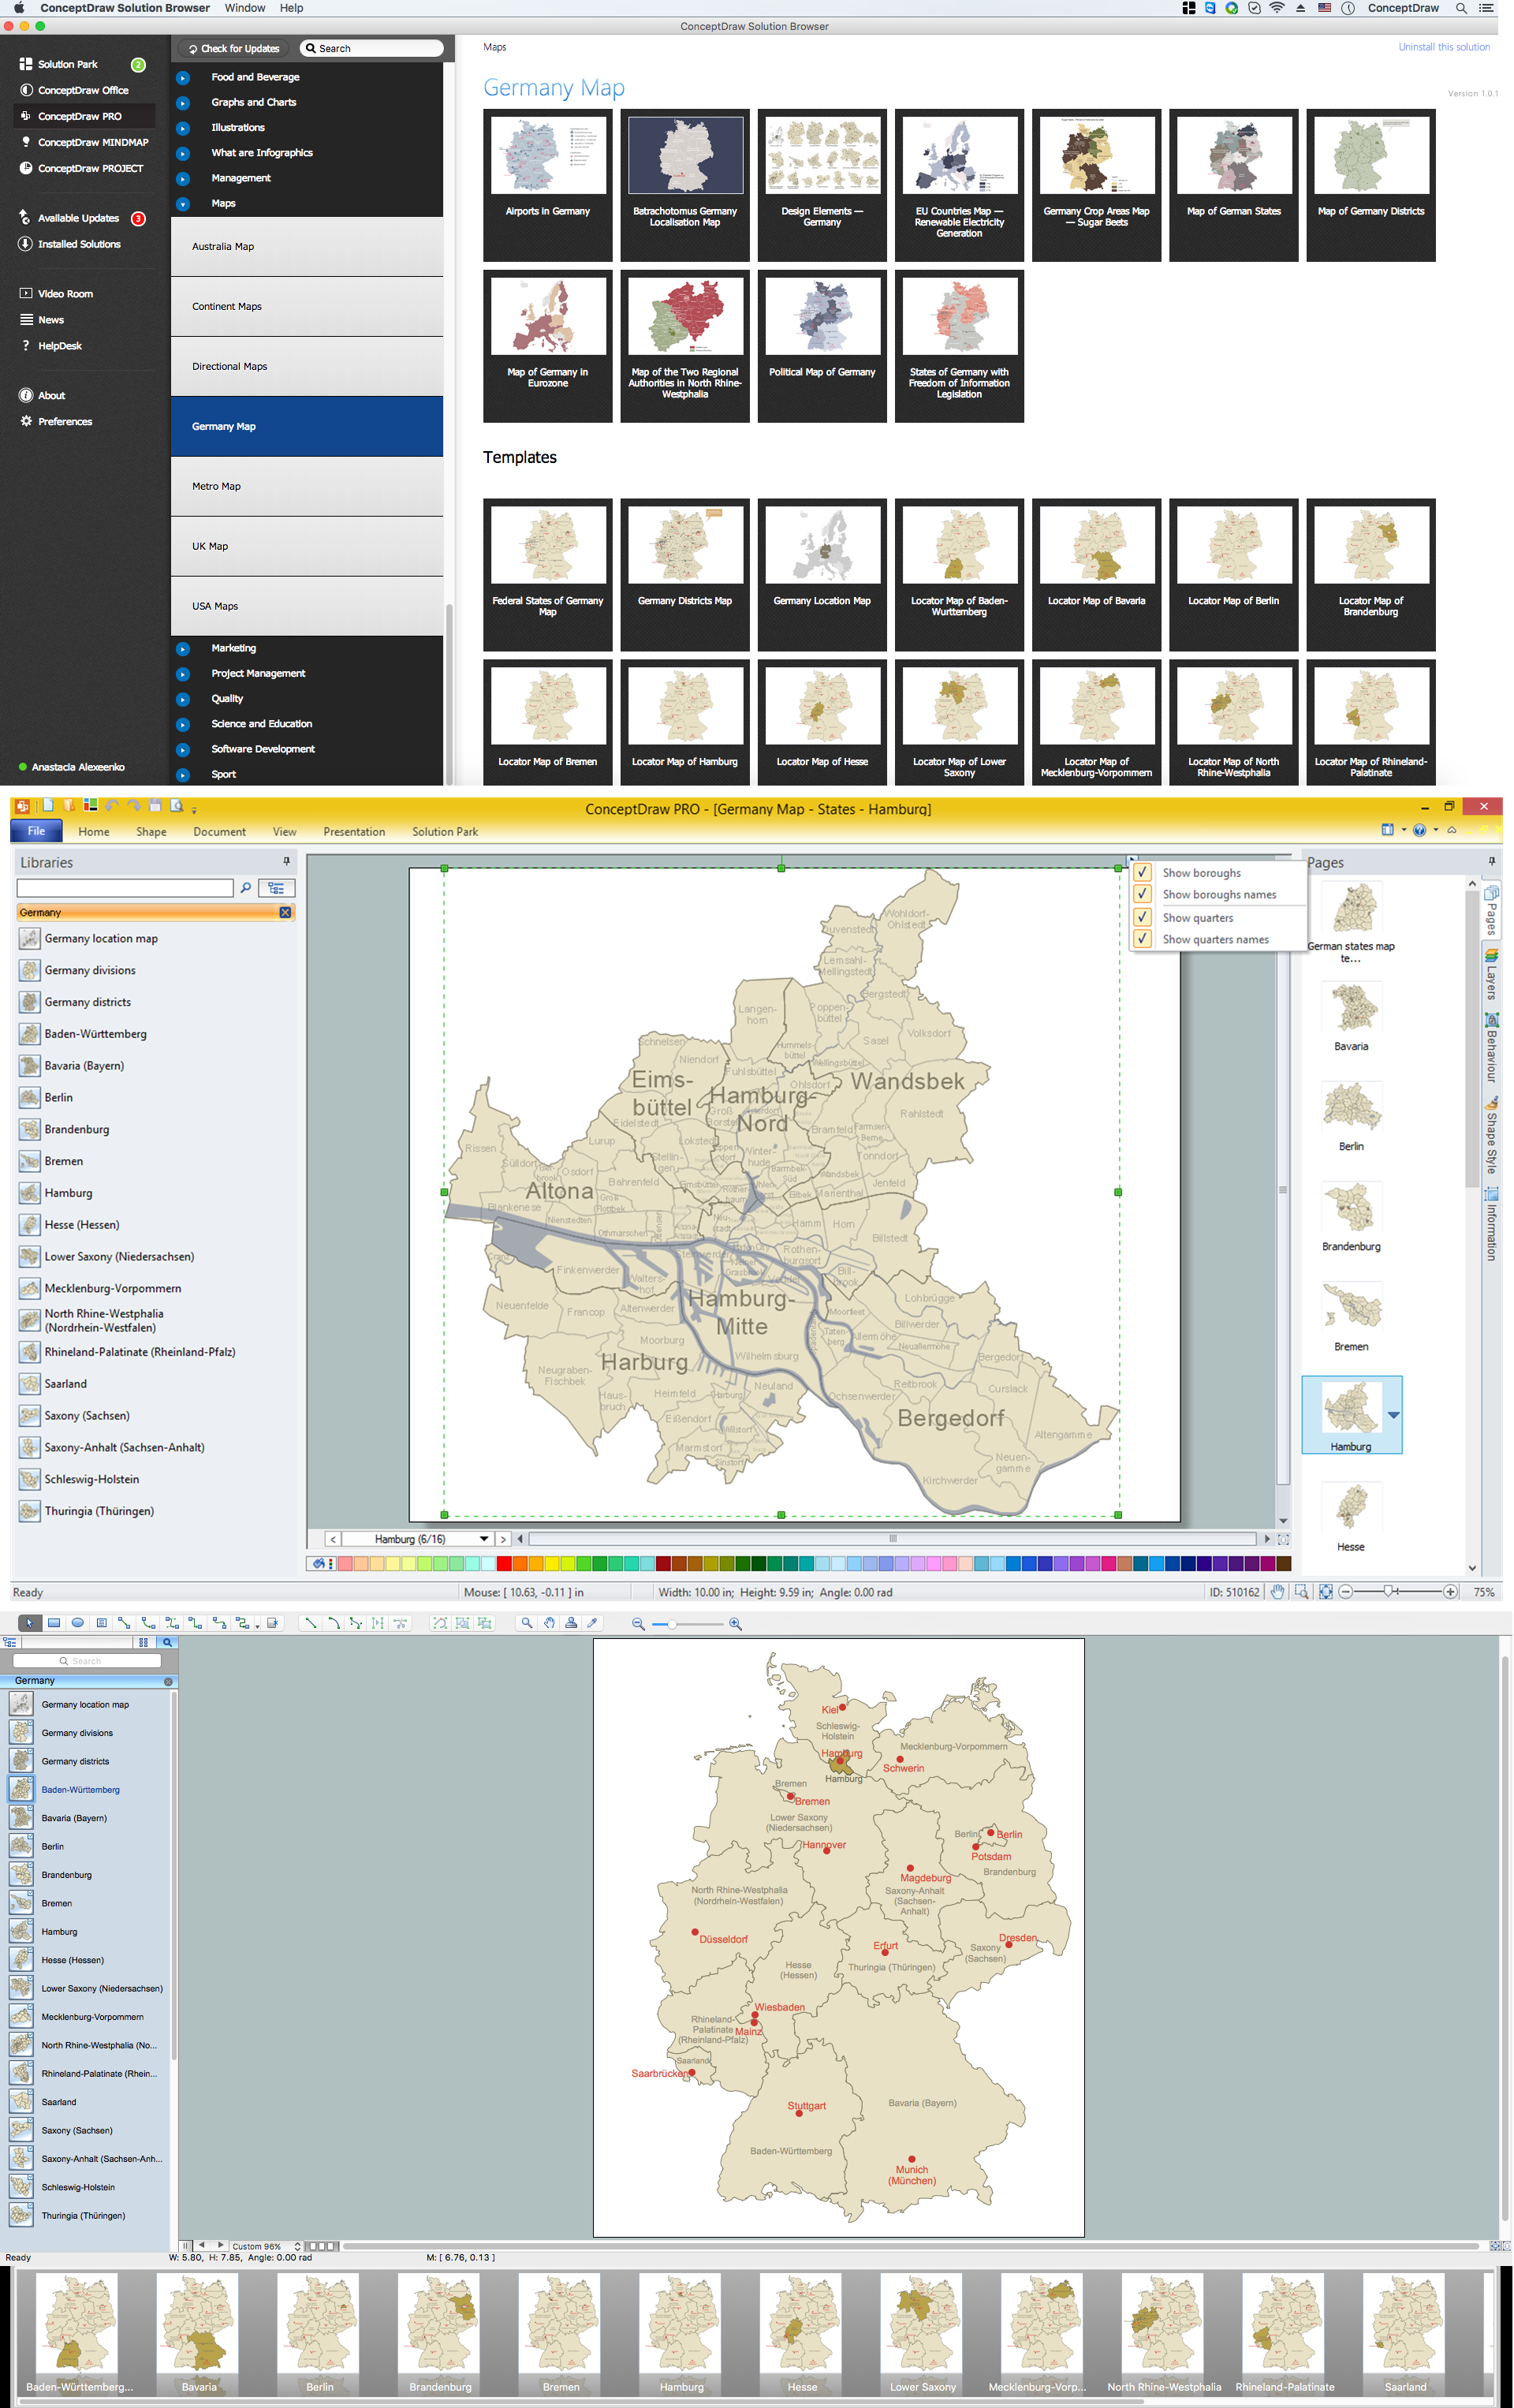Viewport: 1514px width, 2408px height.
Task: Click the undo arrow in quick access toolbar
Action: coord(111,806)
